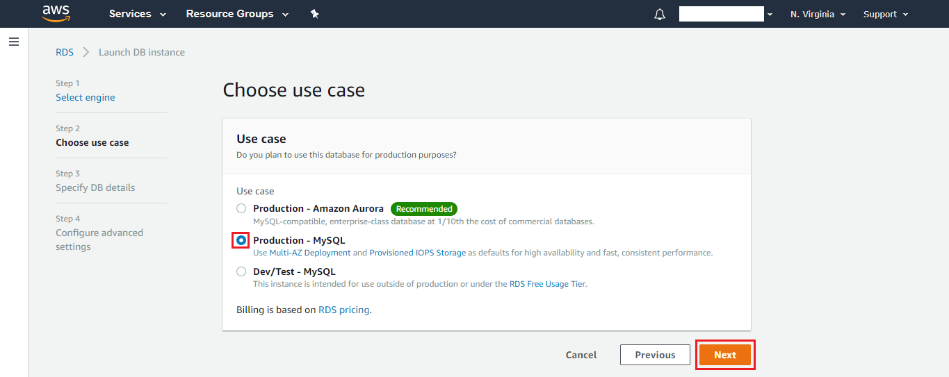Follow the Provisioned IOPS Storage link
The image size is (949, 377).
coord(417,253)
